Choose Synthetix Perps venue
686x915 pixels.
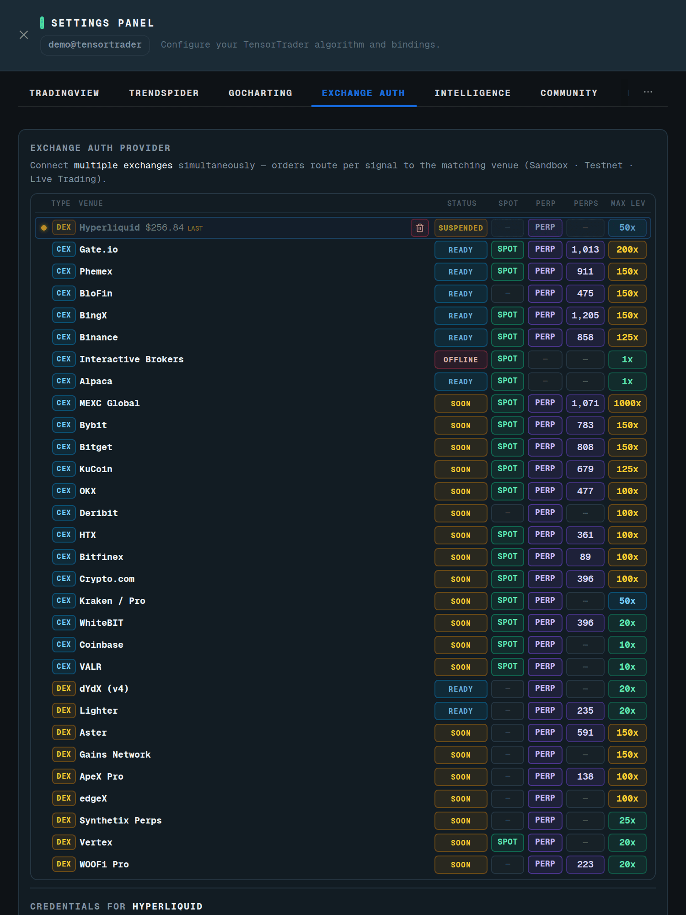pos(343,821)
